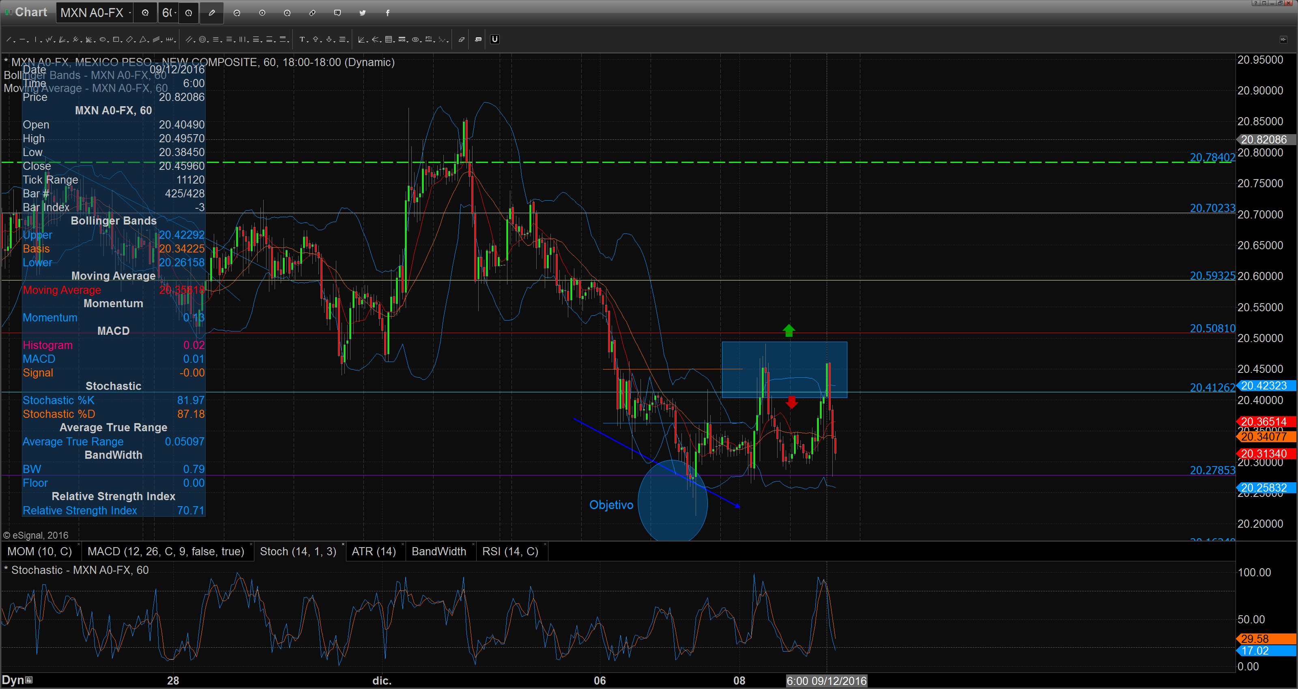Click the Chart window title label

31,12
